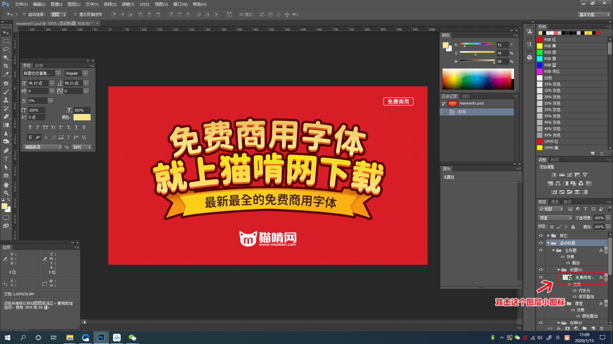Select the Zoom tool
Screen dimensions: 613x344
click(x=6, y=193)
